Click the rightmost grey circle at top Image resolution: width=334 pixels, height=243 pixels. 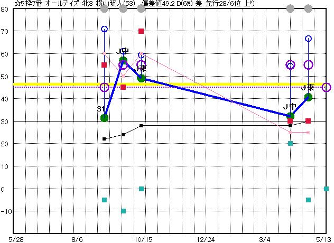309,9
